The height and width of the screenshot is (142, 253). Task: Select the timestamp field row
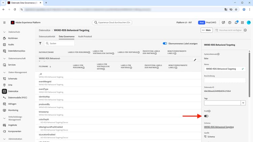pyautogui.click(x=118, y=113)
